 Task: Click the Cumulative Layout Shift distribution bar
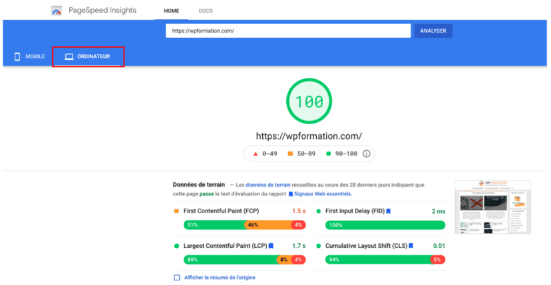pos(385,260)
